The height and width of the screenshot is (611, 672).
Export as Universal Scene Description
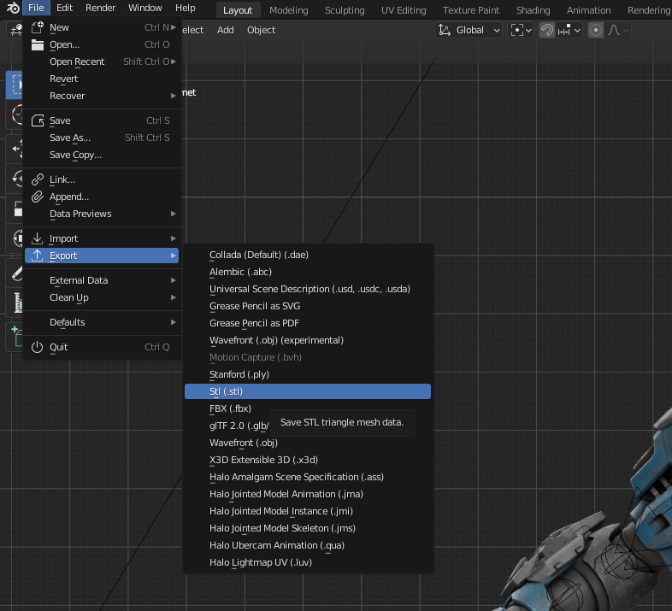[x=308, y=289]
